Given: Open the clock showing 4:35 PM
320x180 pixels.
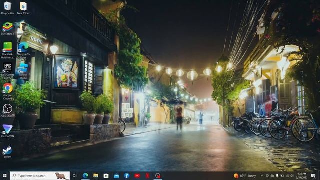Looking at the screenshot, I should pos(302,175).
